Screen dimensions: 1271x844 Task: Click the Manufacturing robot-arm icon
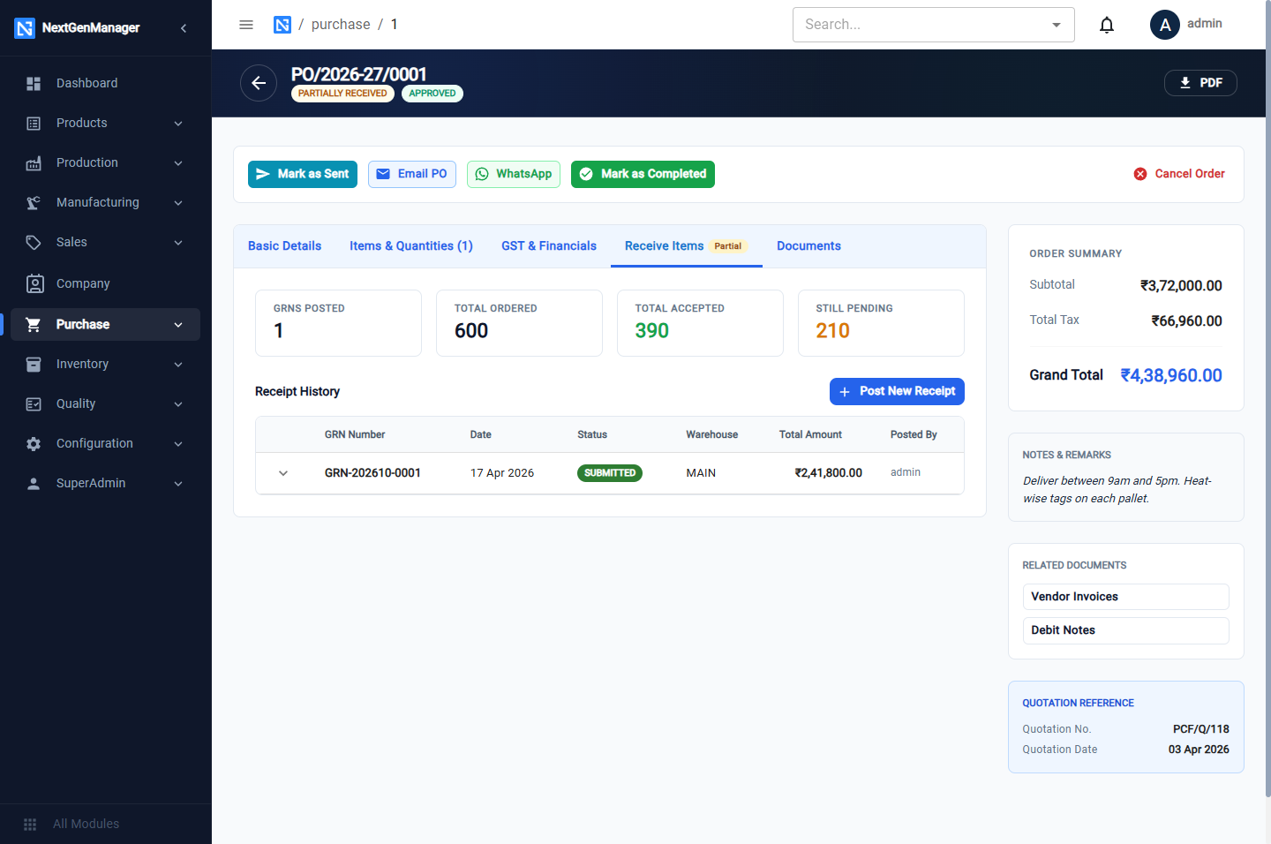coord(34,203)
